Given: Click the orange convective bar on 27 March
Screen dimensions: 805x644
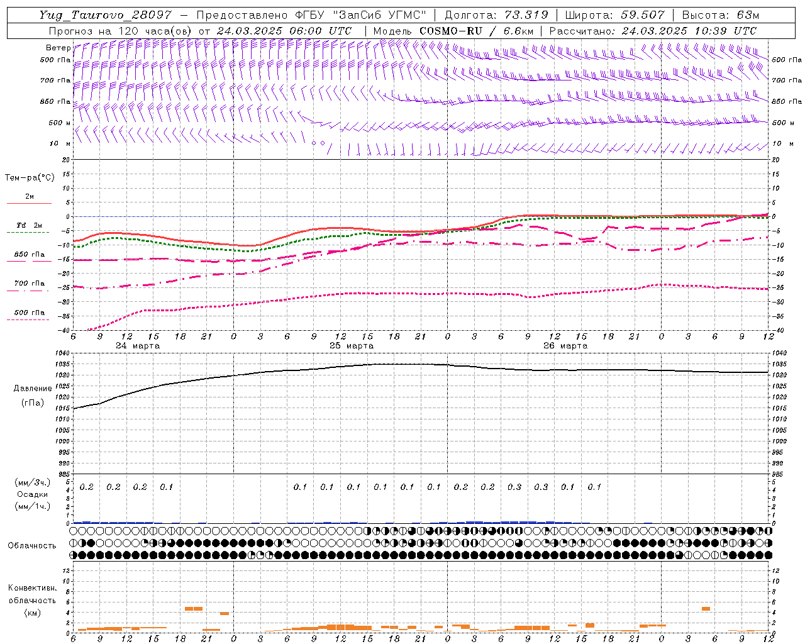Looking at the screenshot, I should tap(706, 609).
